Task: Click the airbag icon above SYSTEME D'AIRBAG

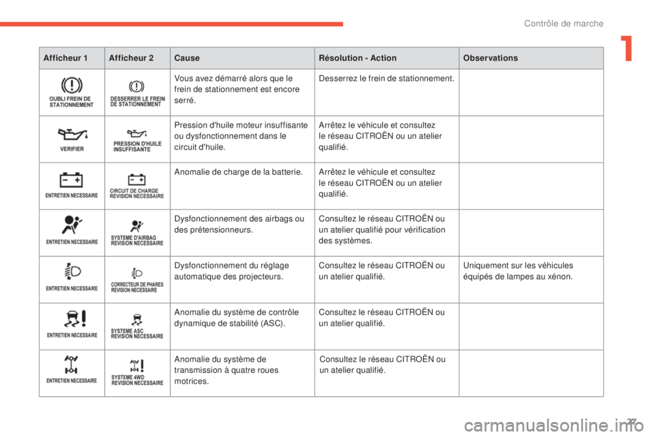Action: tap(136, 226)
